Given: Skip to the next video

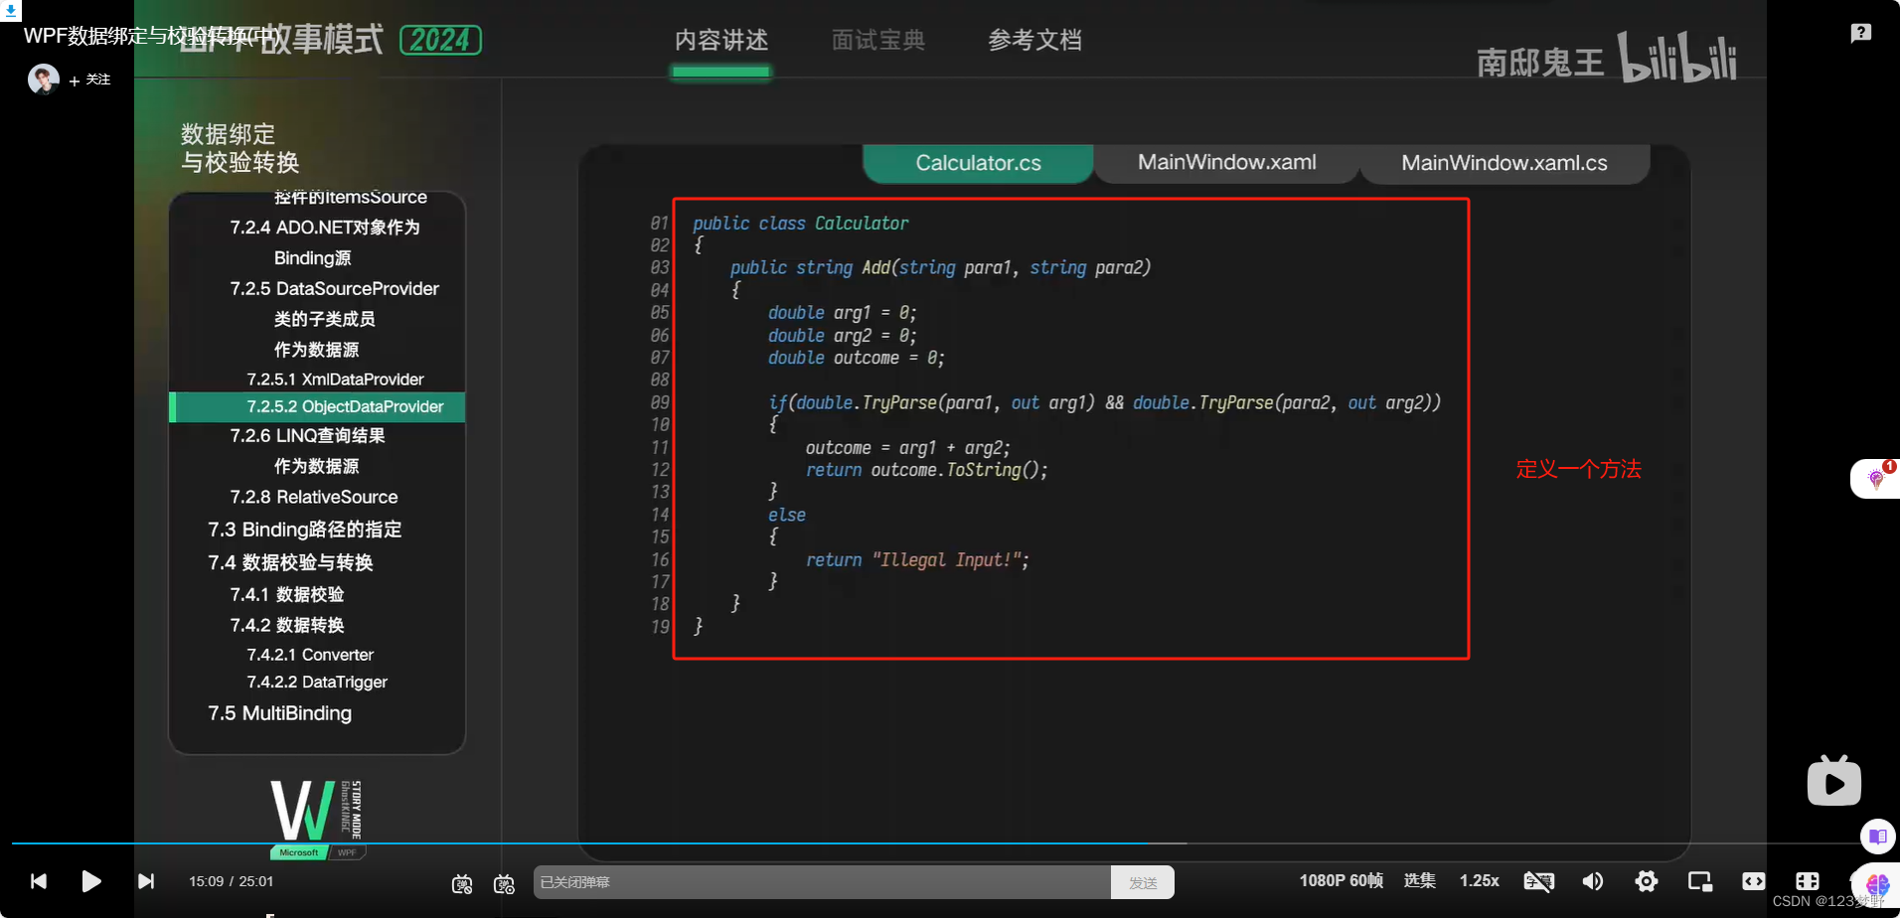Looking at the screenshot, I should (146, 881).
